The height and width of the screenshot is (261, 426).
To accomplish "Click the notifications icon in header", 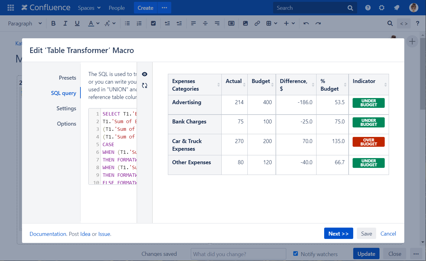I will (397, 8).
